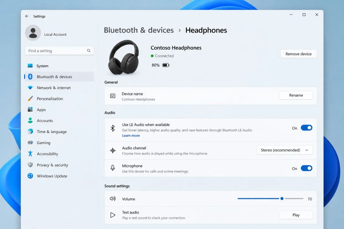The width and height of the screenshot is (344, 229).
Task: Click the System monitor icon in sidebar
Action: (x=30, y=66)
